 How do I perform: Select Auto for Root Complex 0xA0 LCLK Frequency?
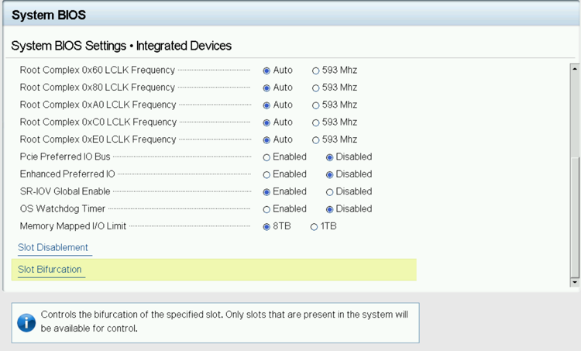(x=266, y=105)
